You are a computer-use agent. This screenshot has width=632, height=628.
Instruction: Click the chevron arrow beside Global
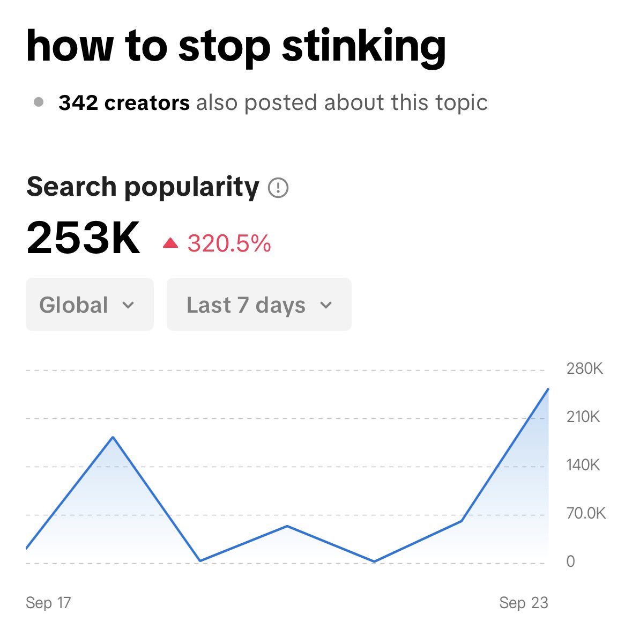128,305
